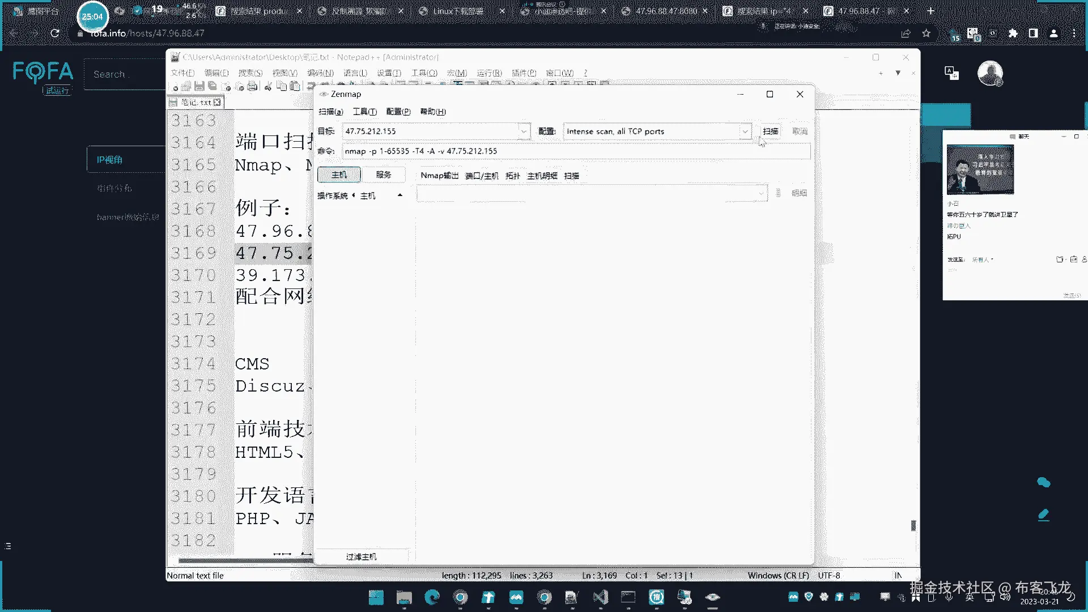Close the 笔记.txt tab with its X

[217, 103]
